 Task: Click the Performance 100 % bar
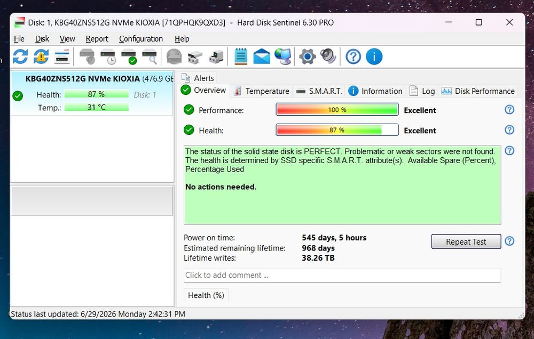337,110
